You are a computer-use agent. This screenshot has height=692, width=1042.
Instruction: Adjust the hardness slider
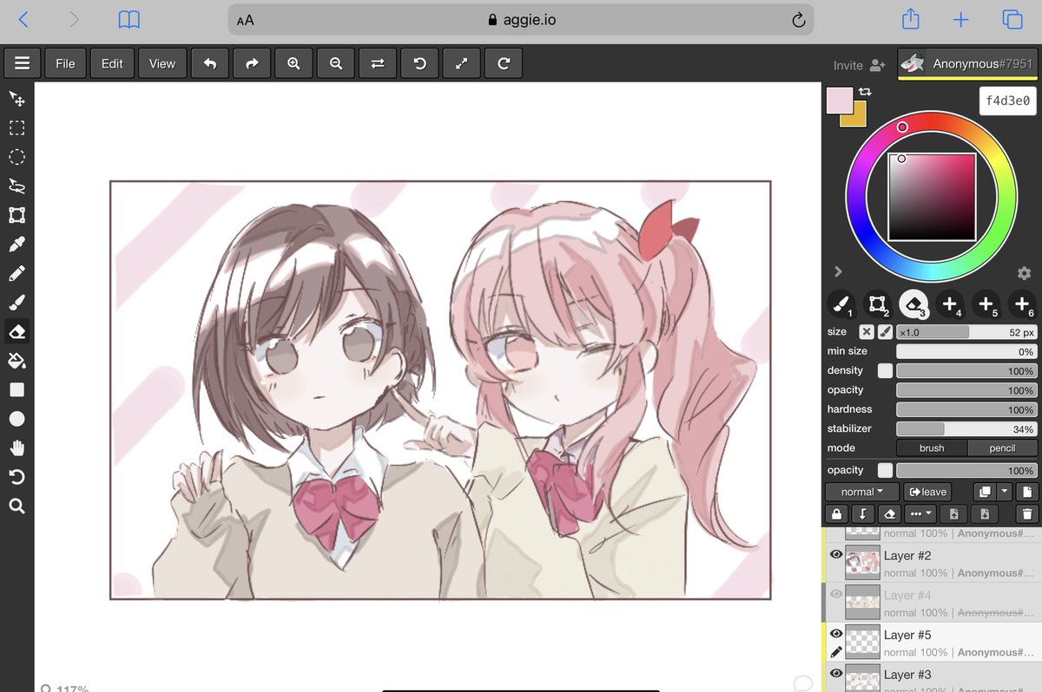[x=966, y=409]
